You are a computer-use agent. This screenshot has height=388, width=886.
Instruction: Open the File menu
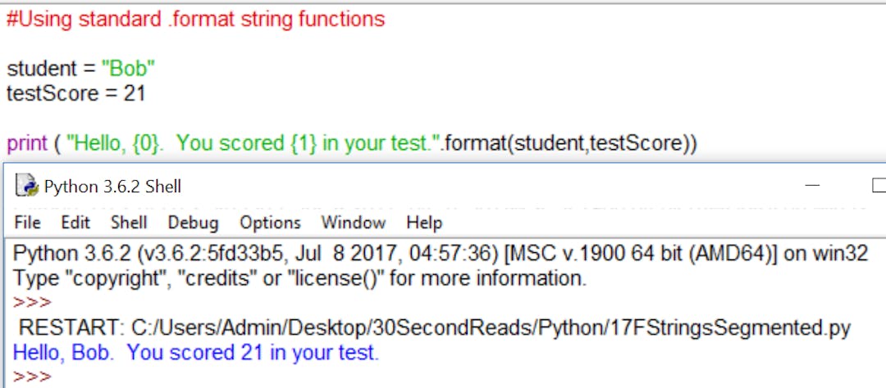(27, 222)
